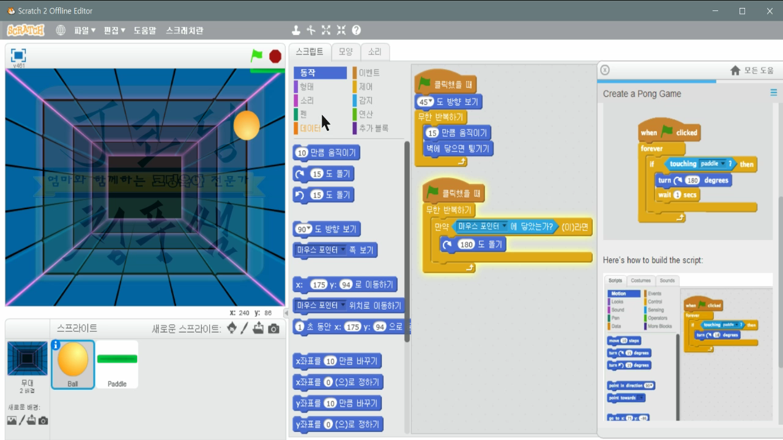783x440 pixels.
Task: Open the language globe selector
Action: 60,29
